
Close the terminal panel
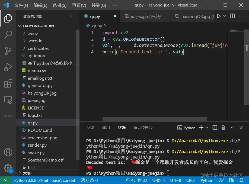241,128
